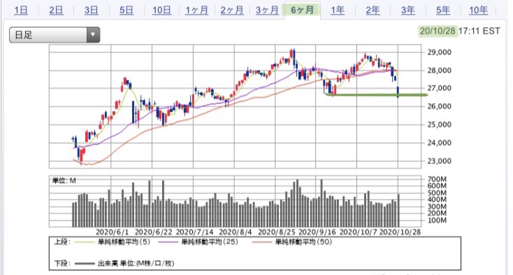The image size is (513, 275).
Task: Click the highlighted 20/10/28 date label
Action: tap(438, 31)
